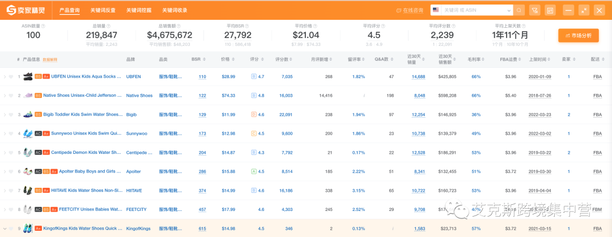Expand the Native Shoes row chevron
Image resolution: width=612 pixels, height=237 pixels.
pyautogui.click(x=5, y=96)
